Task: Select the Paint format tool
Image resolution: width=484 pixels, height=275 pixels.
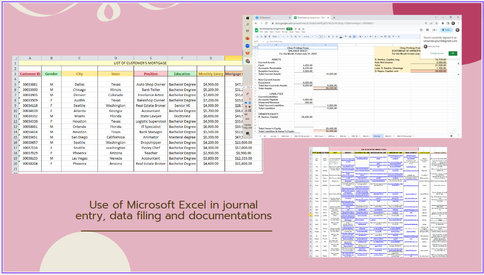Action: 269,36
